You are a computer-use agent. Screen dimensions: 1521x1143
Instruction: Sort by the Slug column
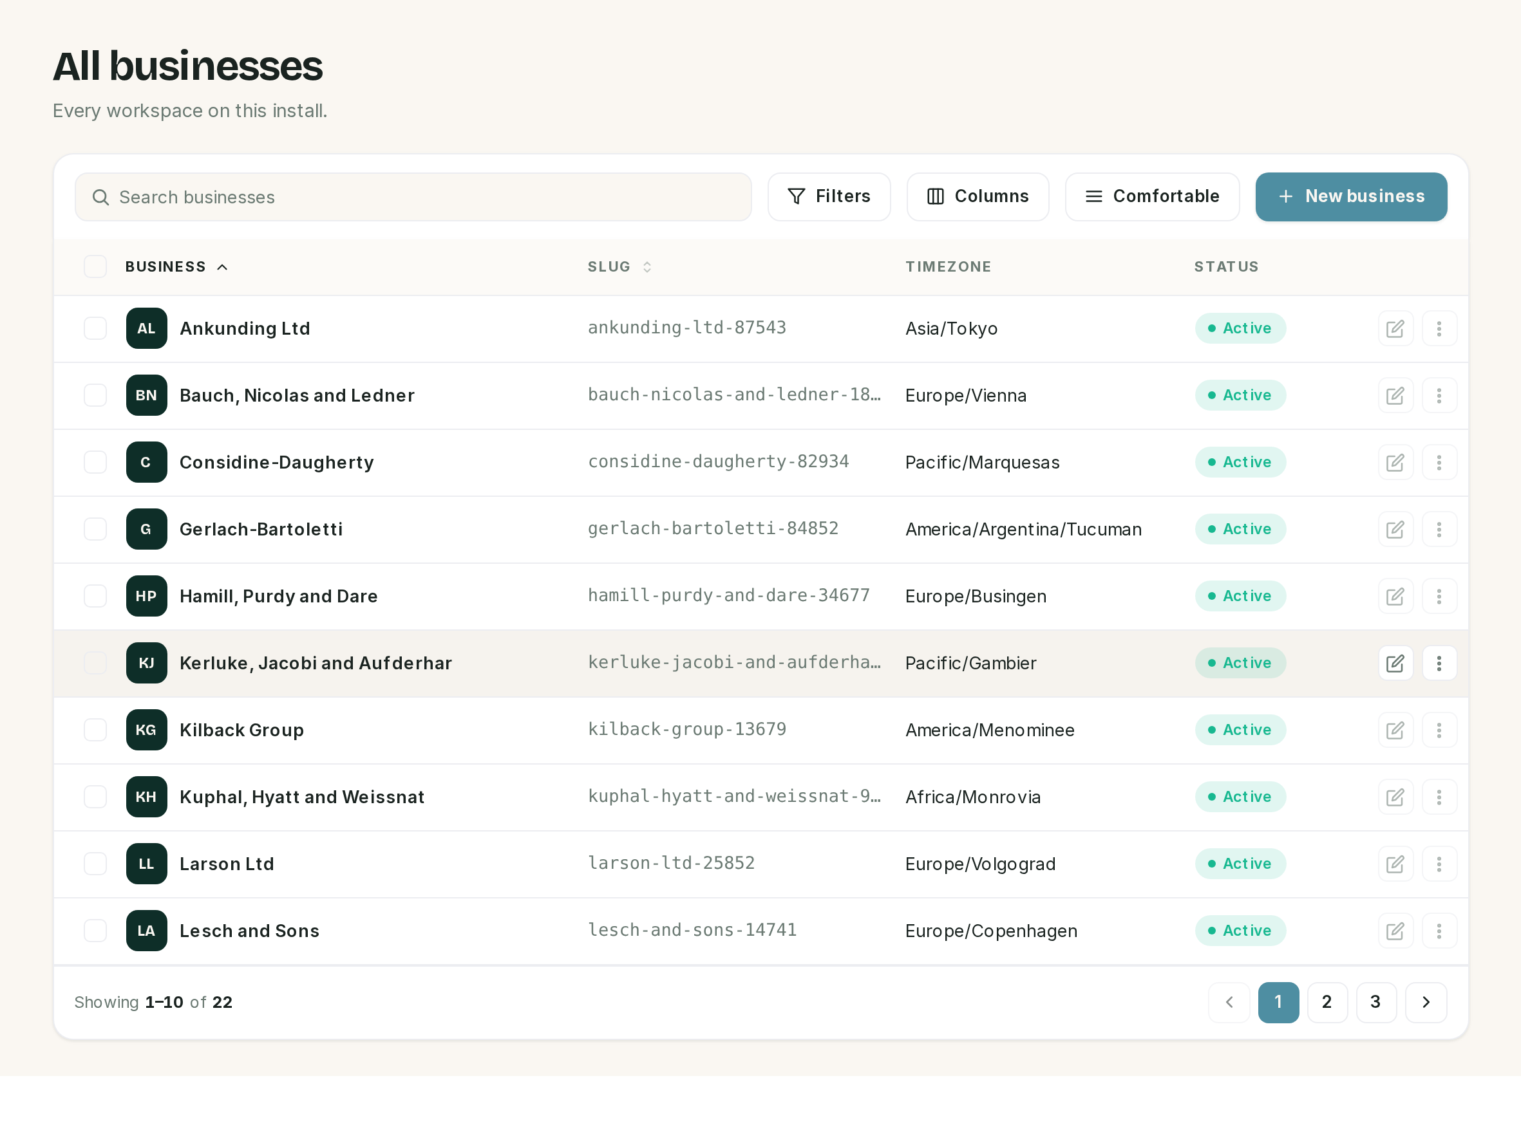tap(619, 266)
